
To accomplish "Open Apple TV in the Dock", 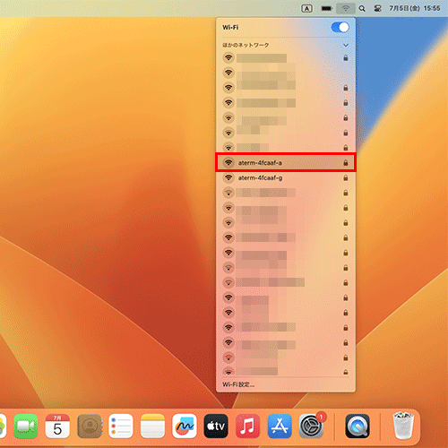I will pyautogui.click(x=216, y=426).
